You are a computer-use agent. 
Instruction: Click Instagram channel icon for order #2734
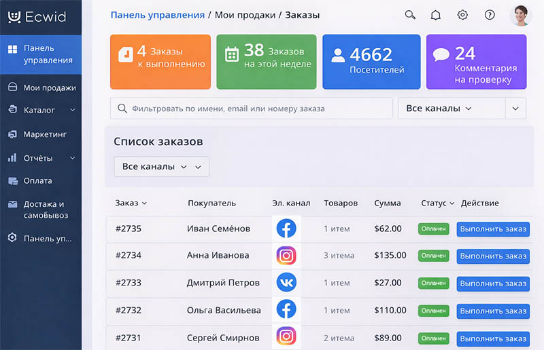click(x=286, y=256)
